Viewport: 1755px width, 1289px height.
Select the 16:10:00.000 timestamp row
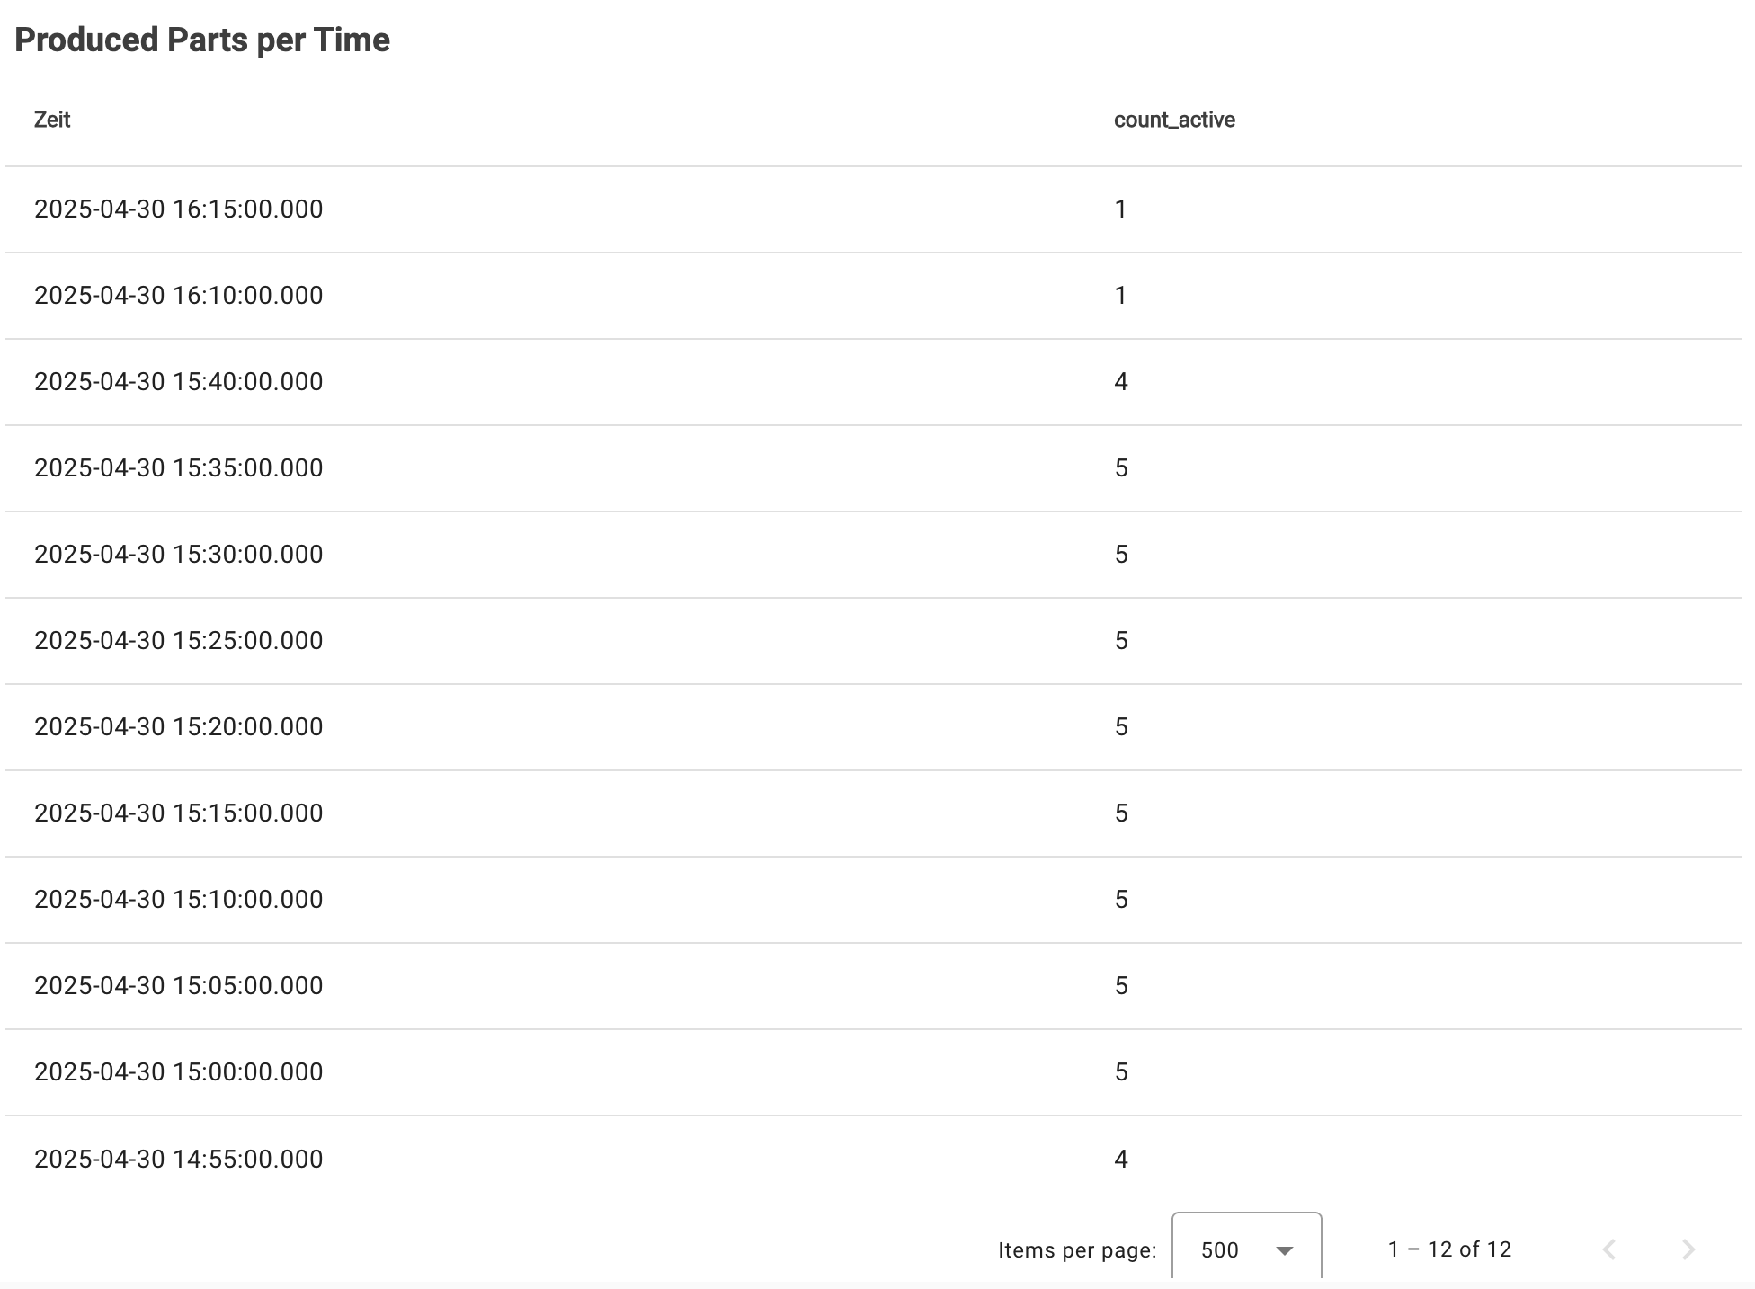tap(179, 296)
